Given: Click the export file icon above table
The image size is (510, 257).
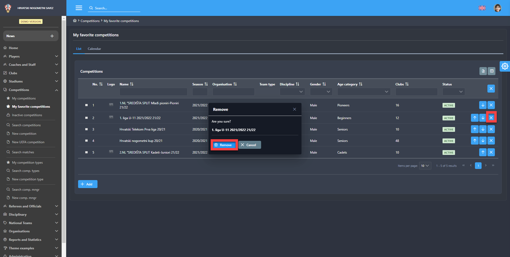Looking at the screenshot, I should (x=483, y=71).
